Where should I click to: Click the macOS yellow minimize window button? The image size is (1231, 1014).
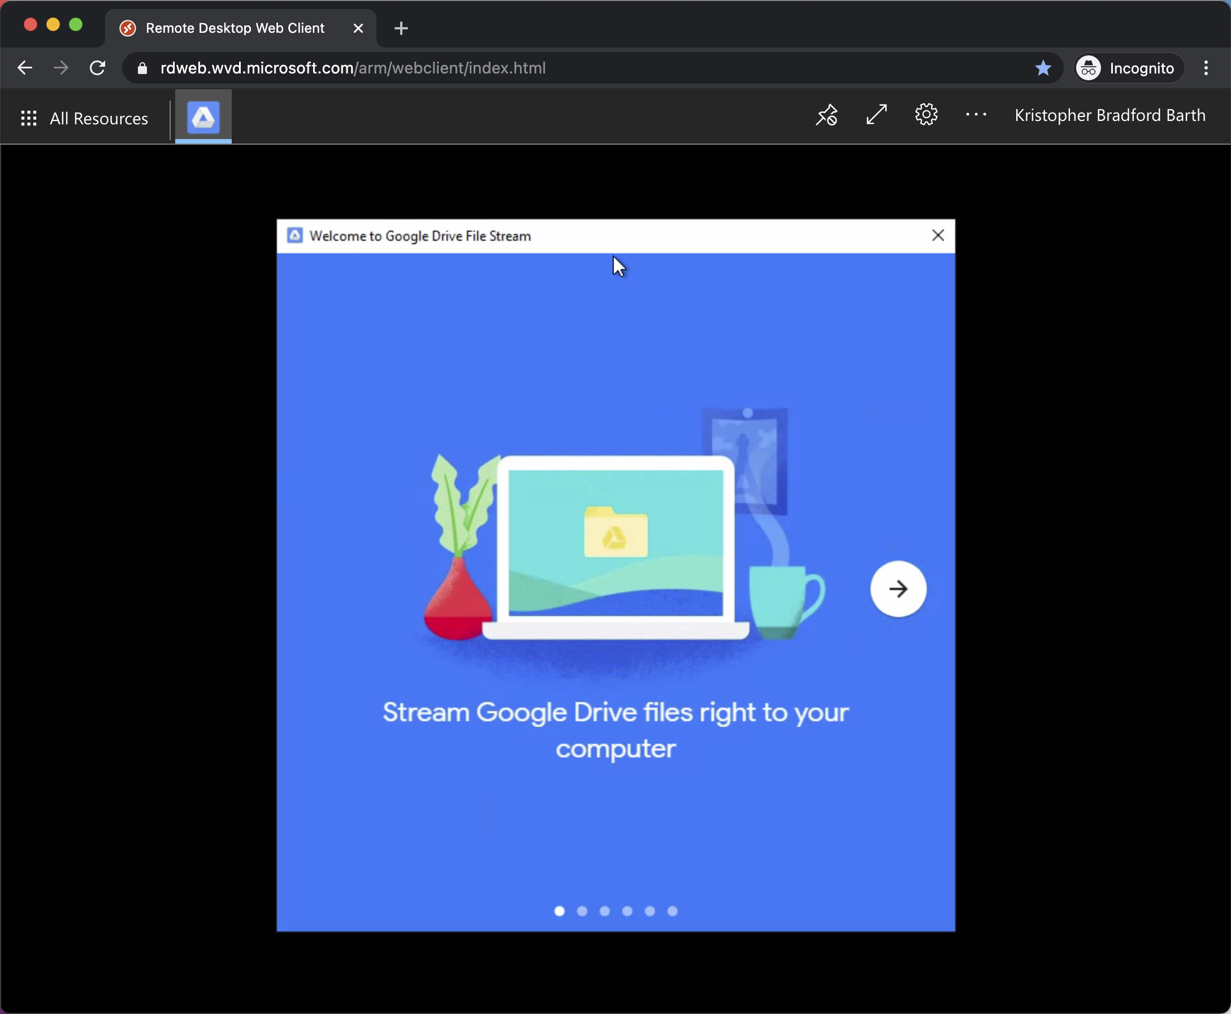(53, 24)
